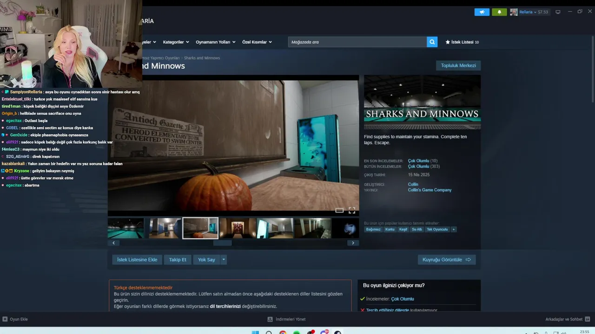
Task: Click the Sharks and Minnows header image
Action: [x=422, y=102]
